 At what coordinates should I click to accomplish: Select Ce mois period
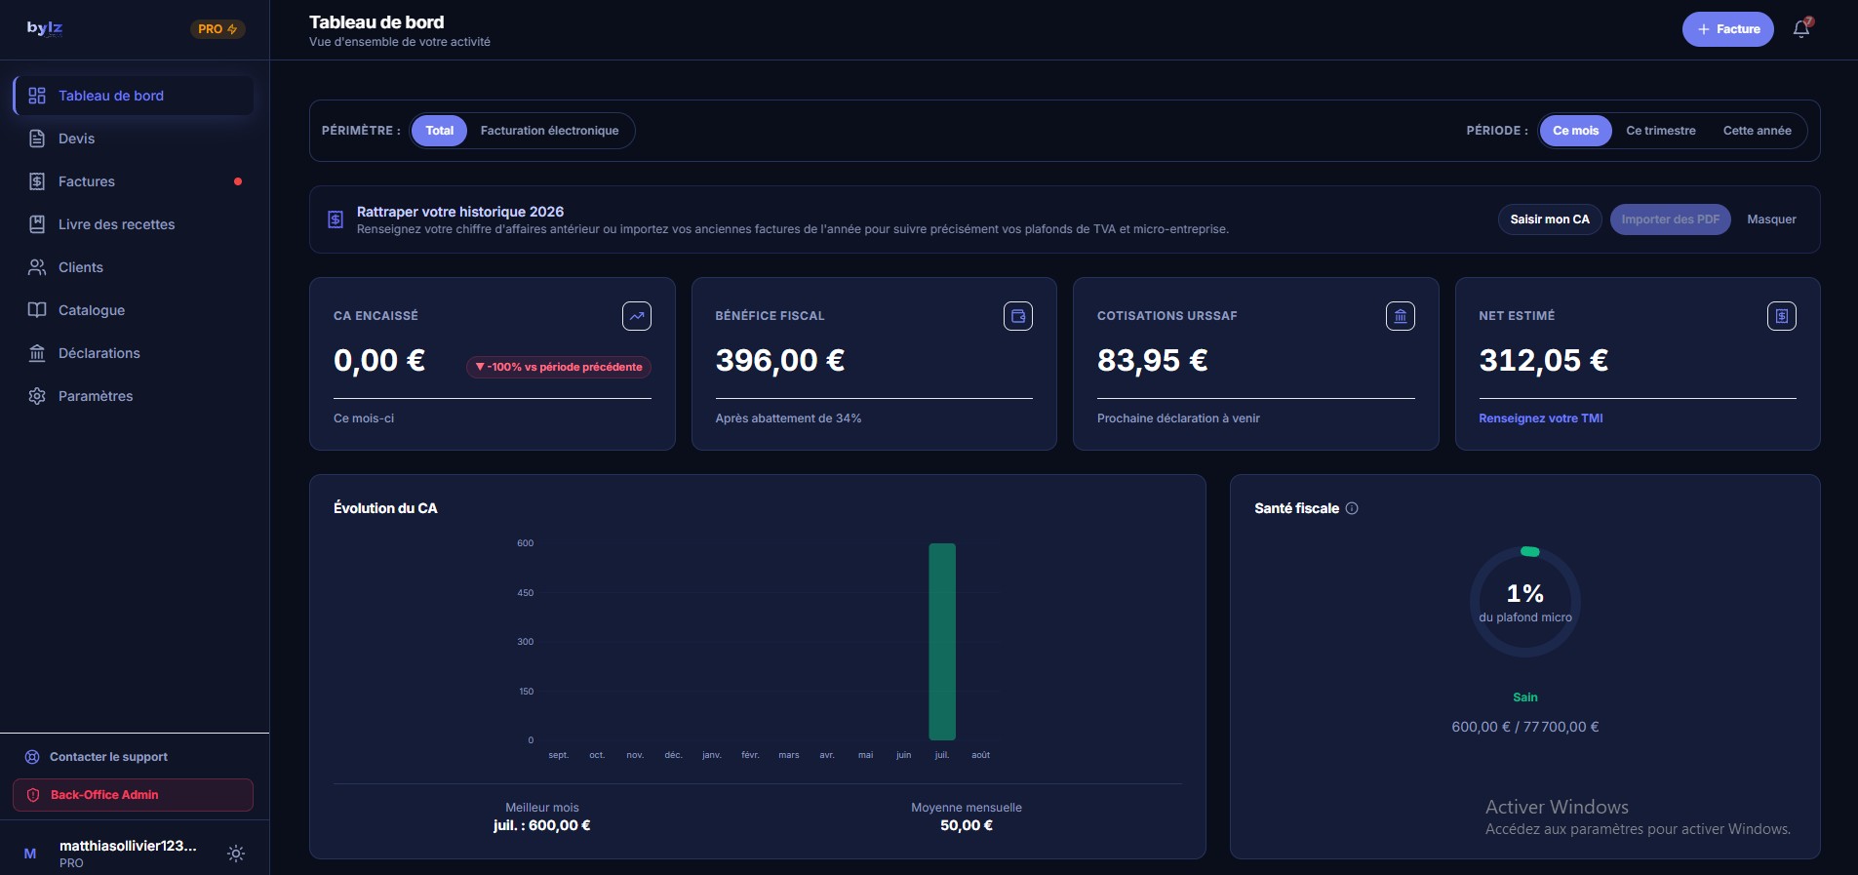[1575, 131]
